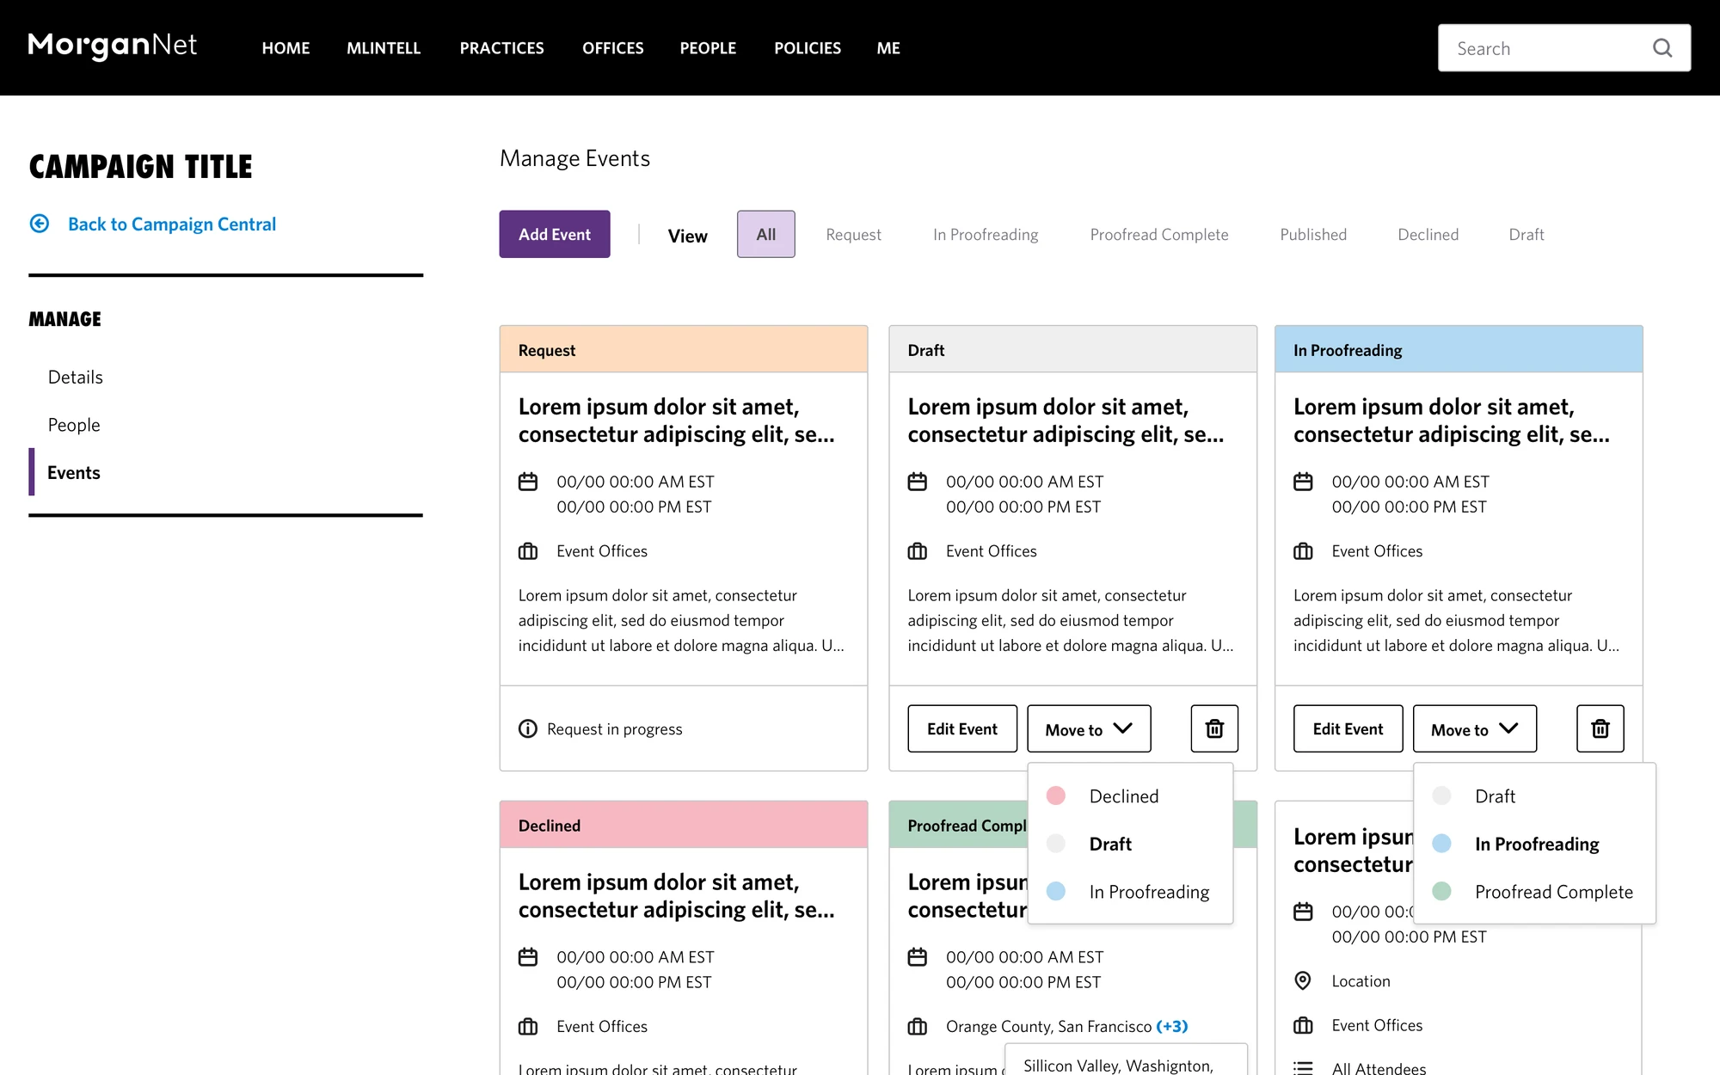Filter view by Request
The image size is (1720, 1075).
pyautogui.click(x=853, y=235)
